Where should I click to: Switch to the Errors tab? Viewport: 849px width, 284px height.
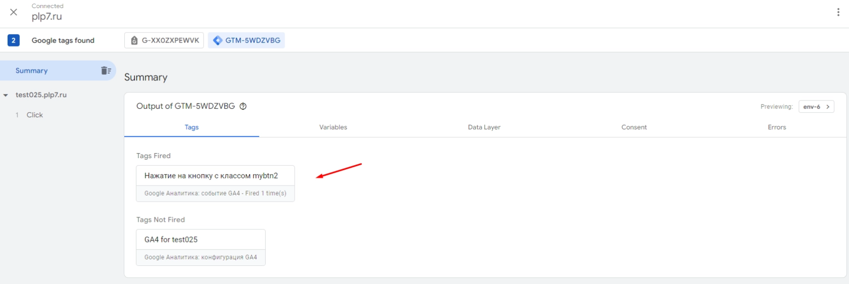777,127
